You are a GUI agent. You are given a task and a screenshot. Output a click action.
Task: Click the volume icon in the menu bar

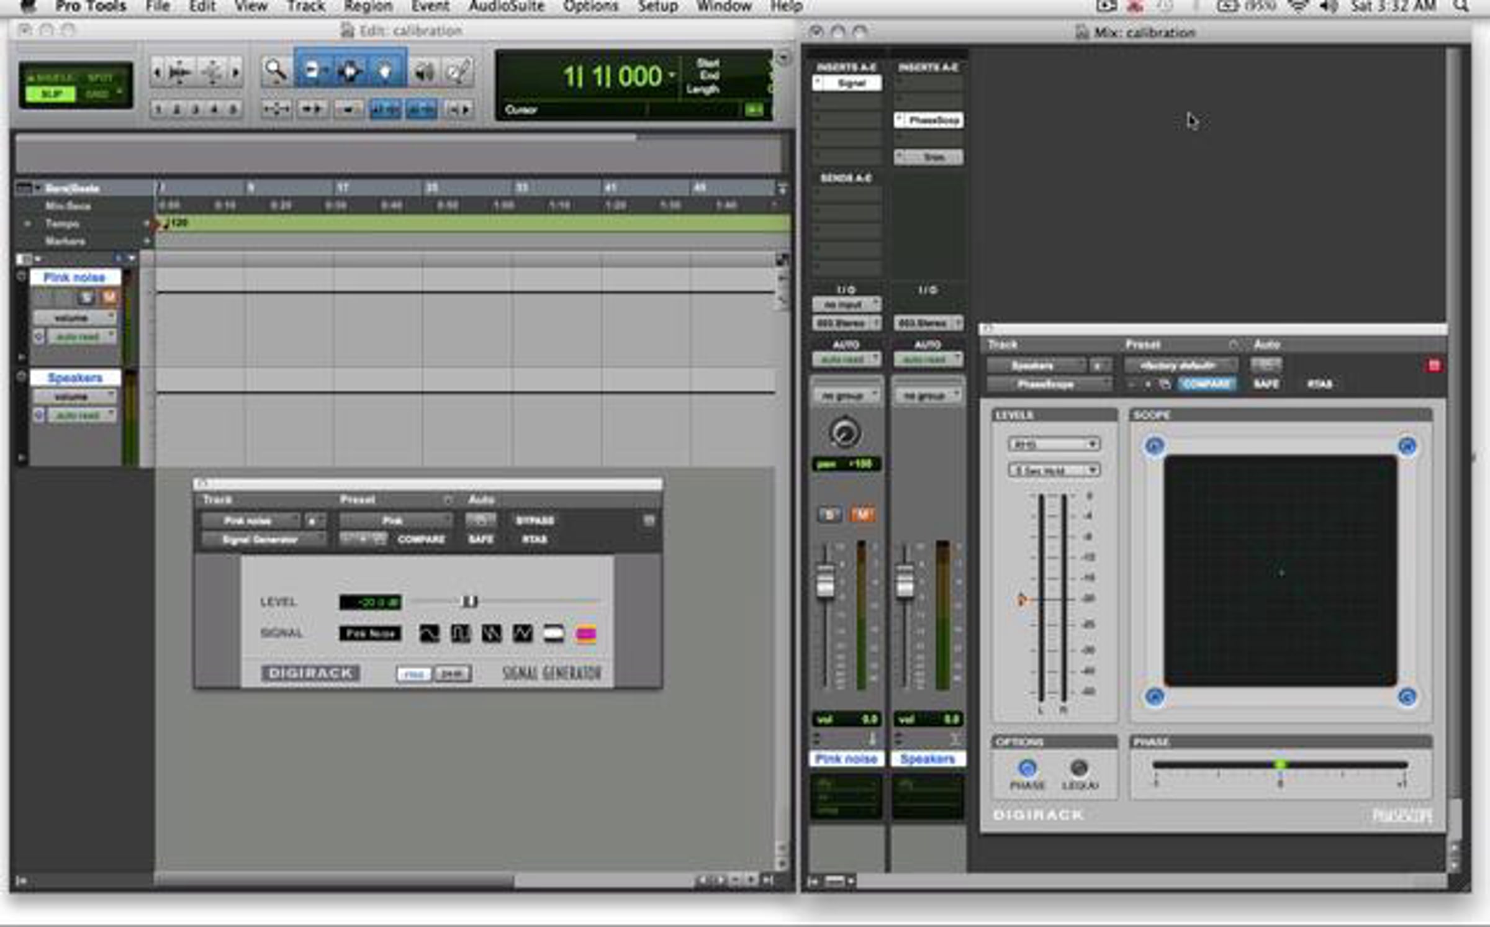[x=1329, y=7]
